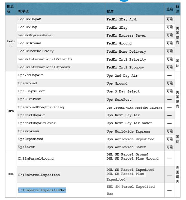Screen dimensions: 186x200
Task: Click 'DHL SM Parcel Expedited Max' description
Action: [x=131, y=190]
